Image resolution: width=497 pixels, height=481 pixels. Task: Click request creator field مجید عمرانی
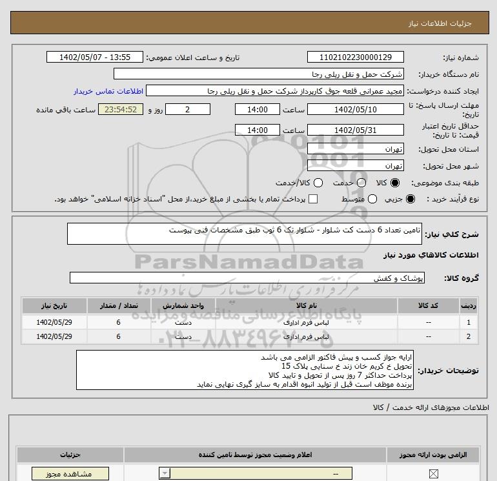275,90
